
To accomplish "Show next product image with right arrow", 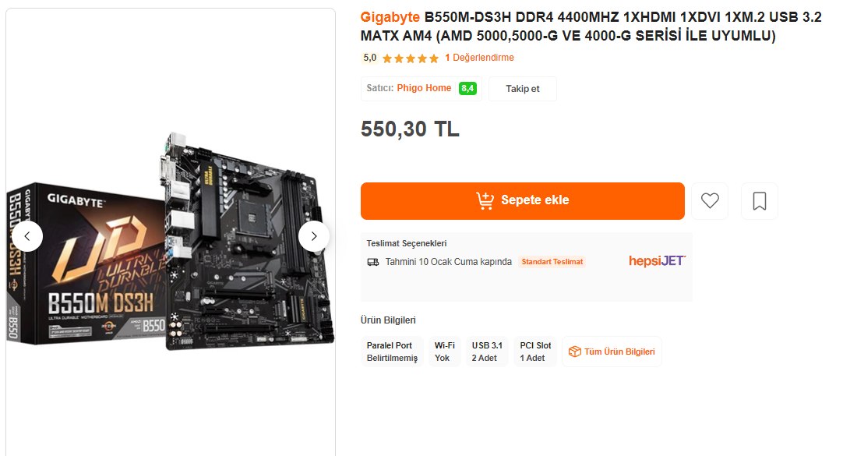I will (314, 236).
